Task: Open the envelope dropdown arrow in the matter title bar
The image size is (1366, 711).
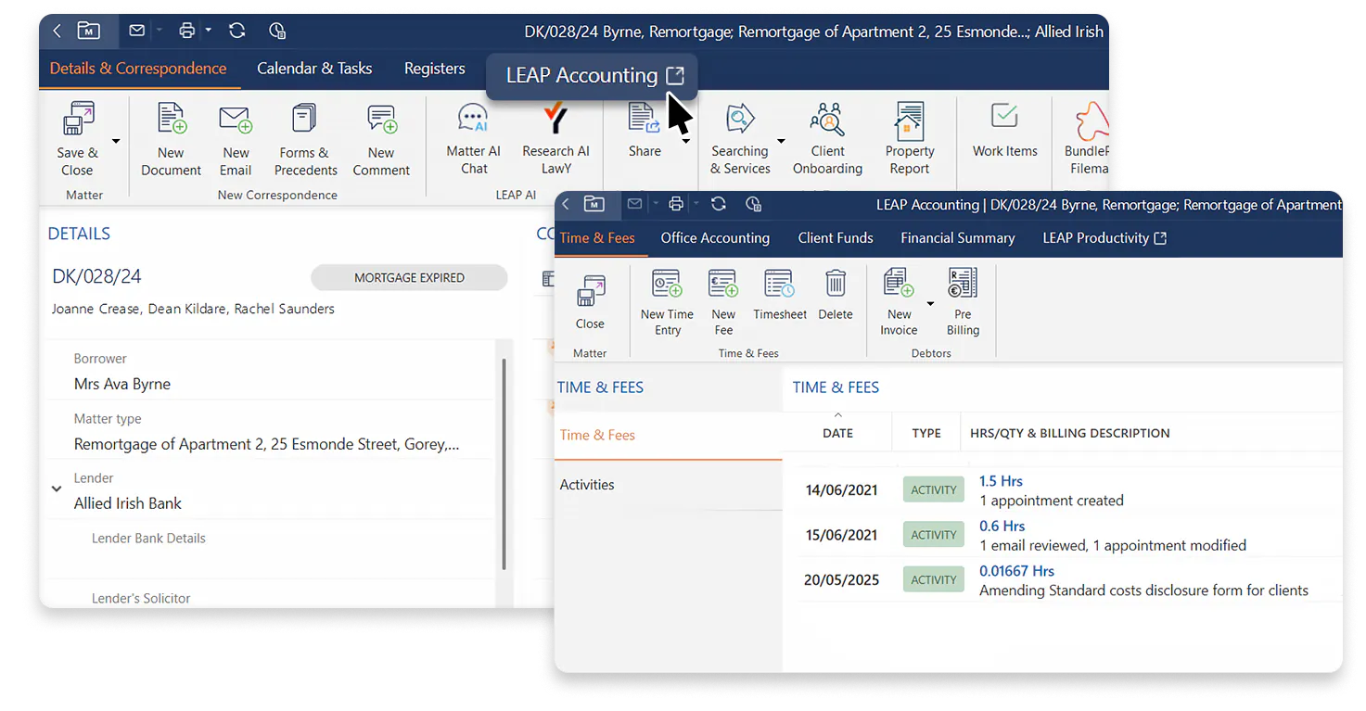Action: click(159, 31)
